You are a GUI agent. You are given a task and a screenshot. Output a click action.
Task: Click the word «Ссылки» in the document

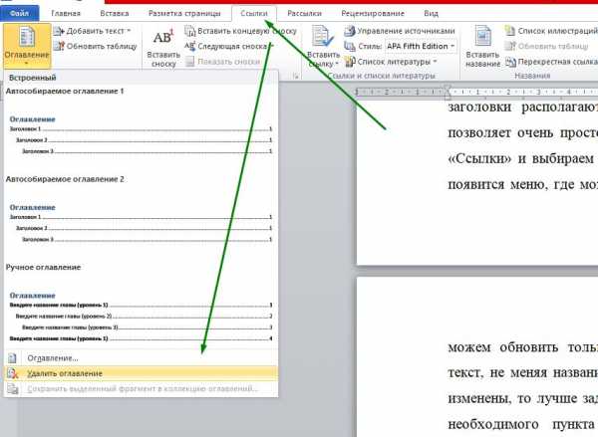[x=479, y=158]
